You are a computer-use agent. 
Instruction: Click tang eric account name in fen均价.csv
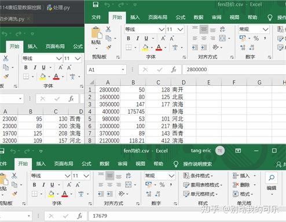click(x=201, y=151)
